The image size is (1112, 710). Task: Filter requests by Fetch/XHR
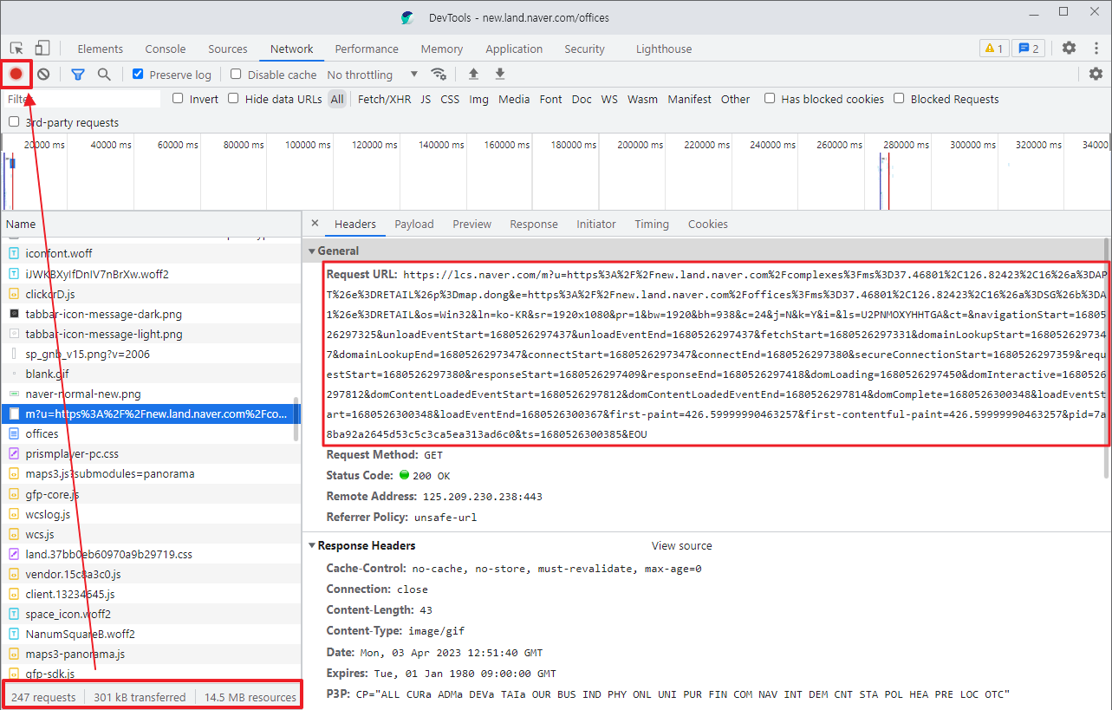[x=385, y=99]
